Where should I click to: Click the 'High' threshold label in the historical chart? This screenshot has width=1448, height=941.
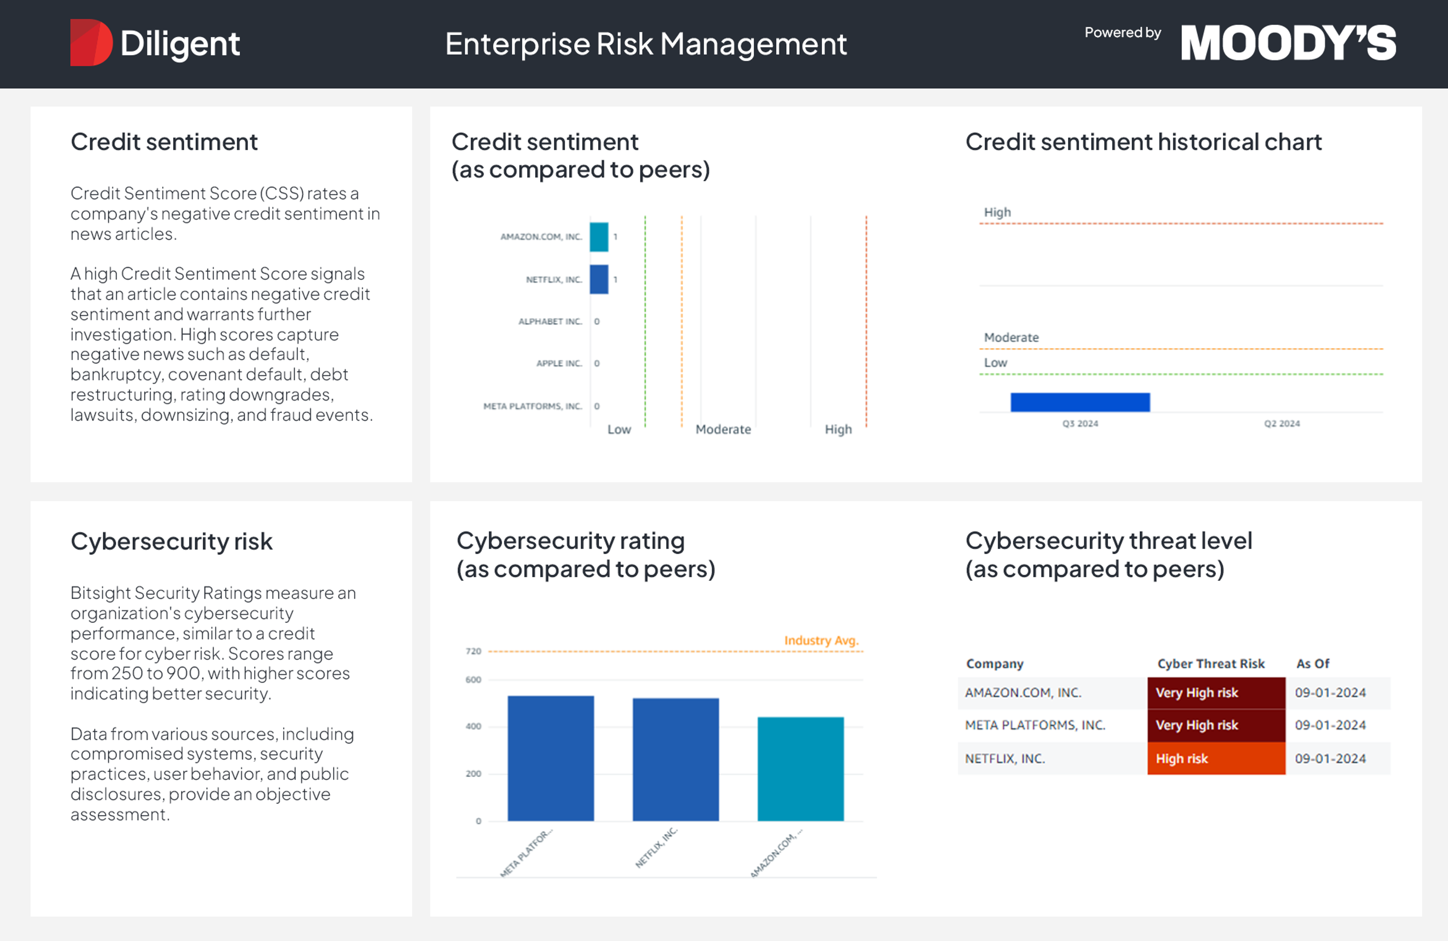(997, 212)
